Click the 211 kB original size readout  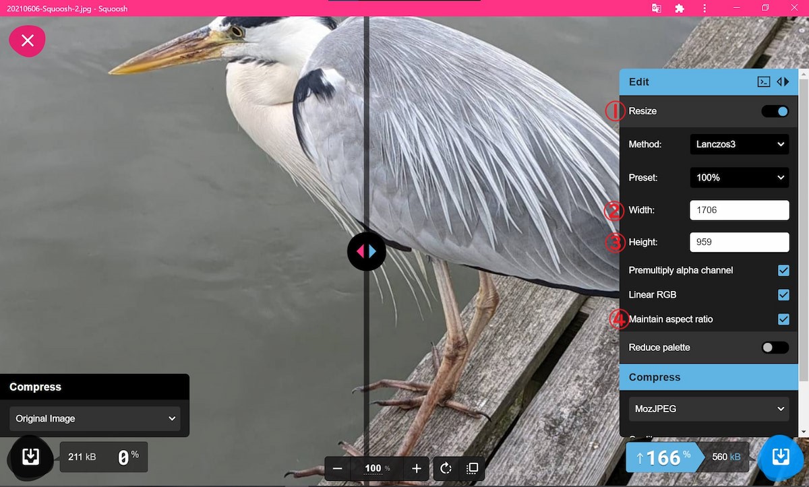tap(82, 457)
